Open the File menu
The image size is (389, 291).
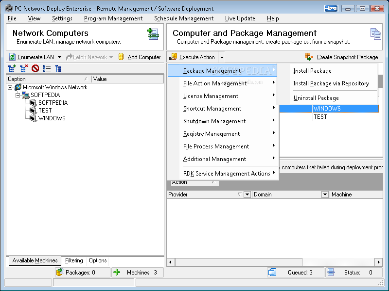point(12,18)
